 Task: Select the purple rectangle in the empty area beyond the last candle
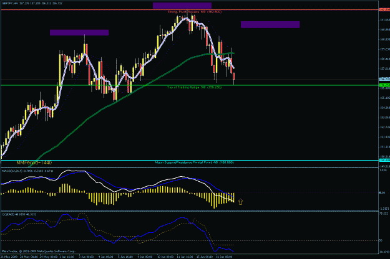tap(270, 24)
